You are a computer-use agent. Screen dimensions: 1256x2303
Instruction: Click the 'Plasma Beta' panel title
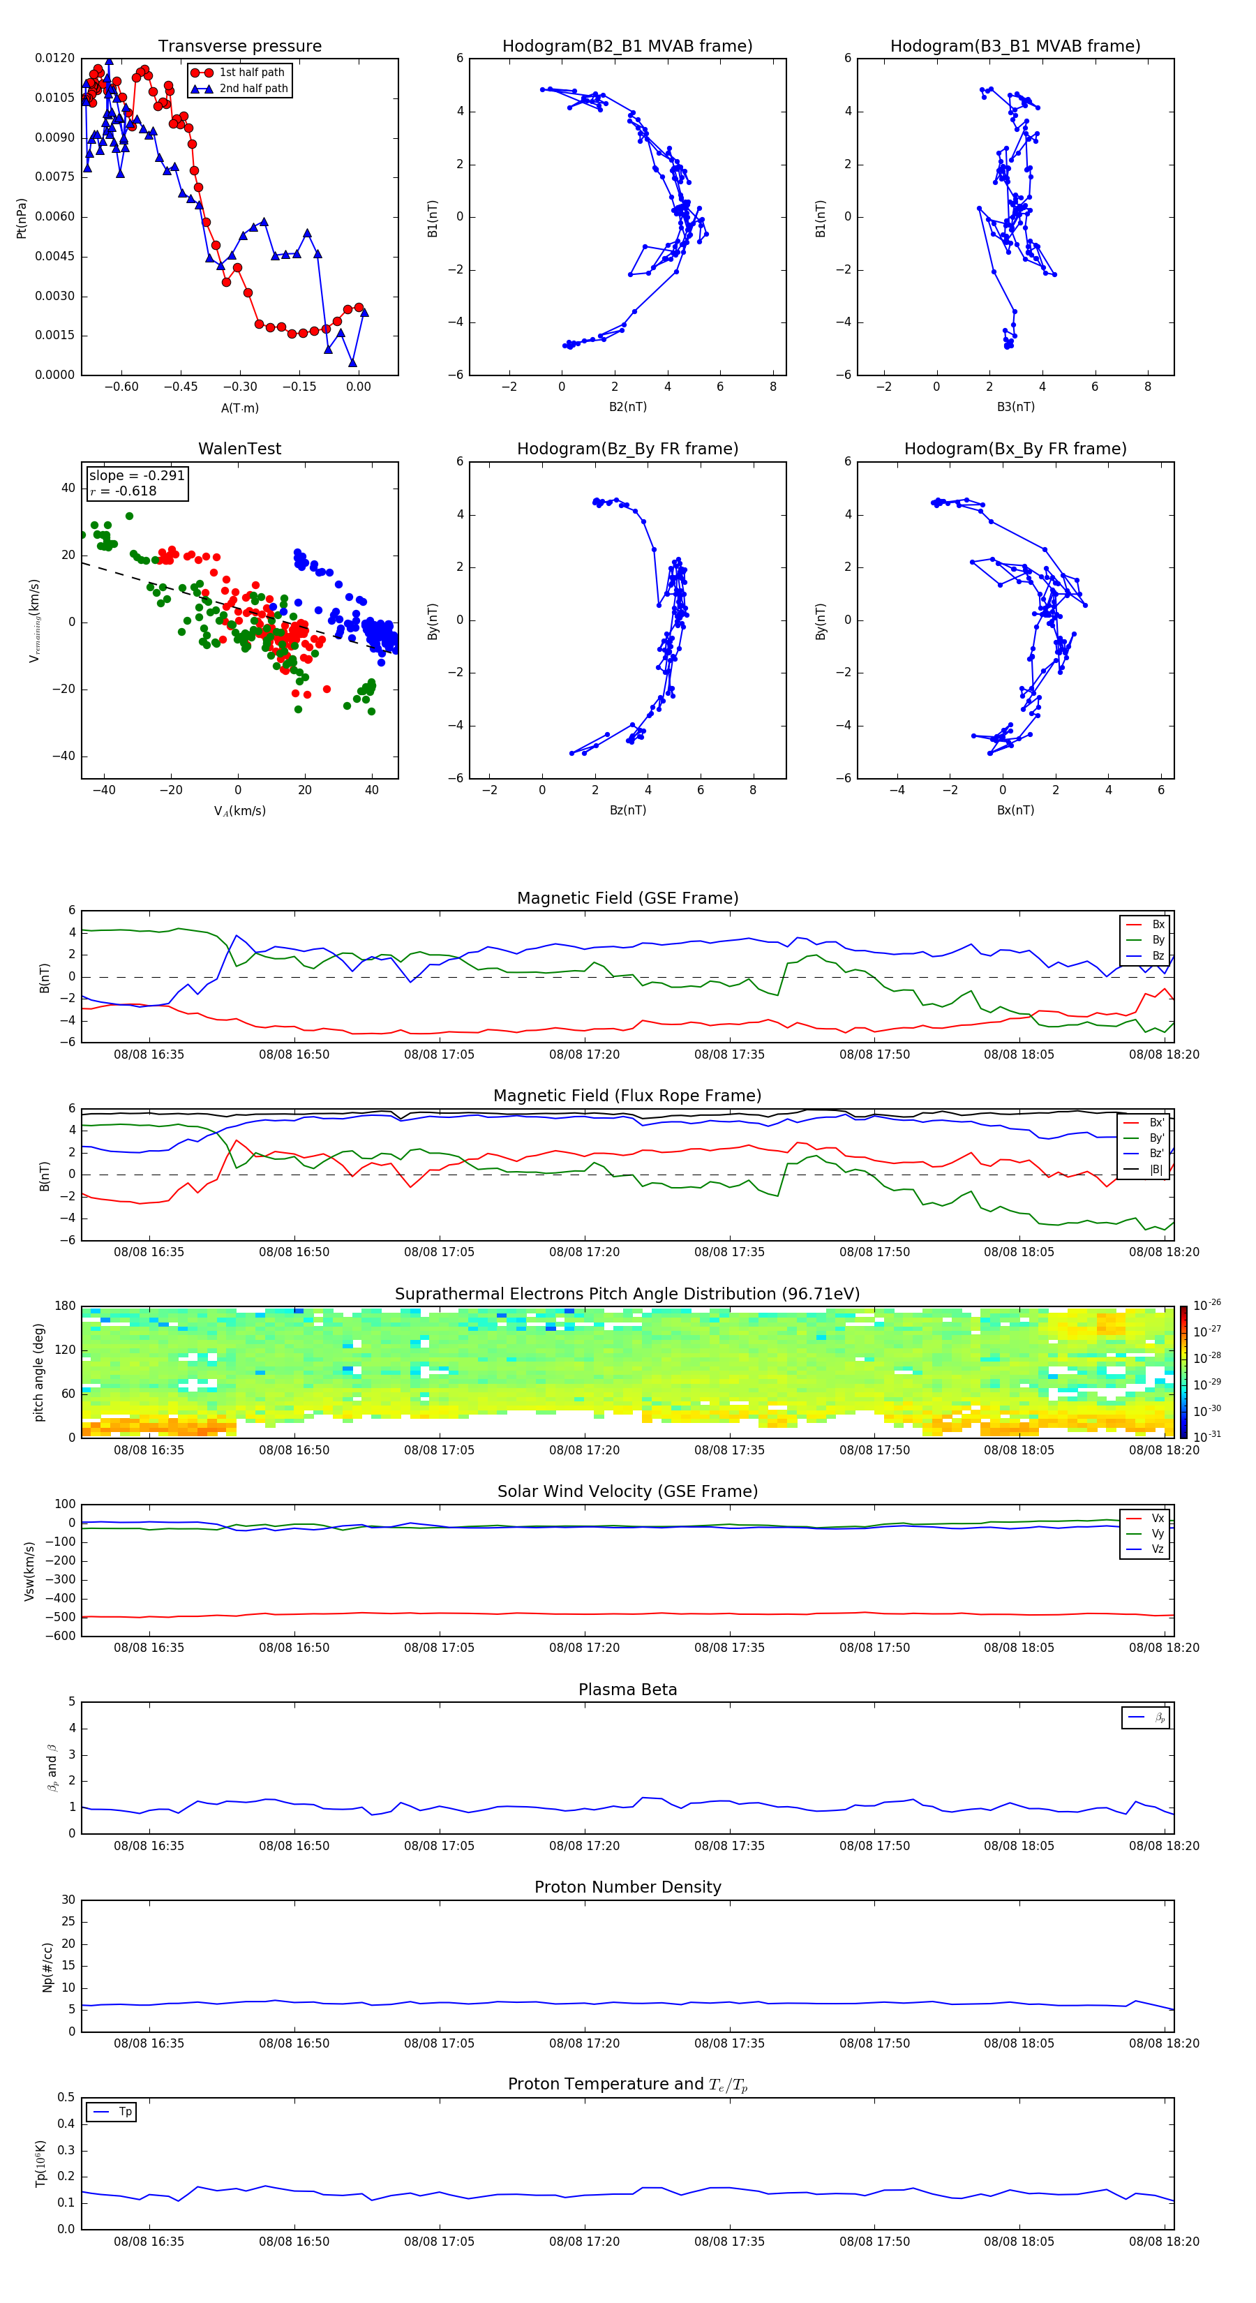(627, 1690)
